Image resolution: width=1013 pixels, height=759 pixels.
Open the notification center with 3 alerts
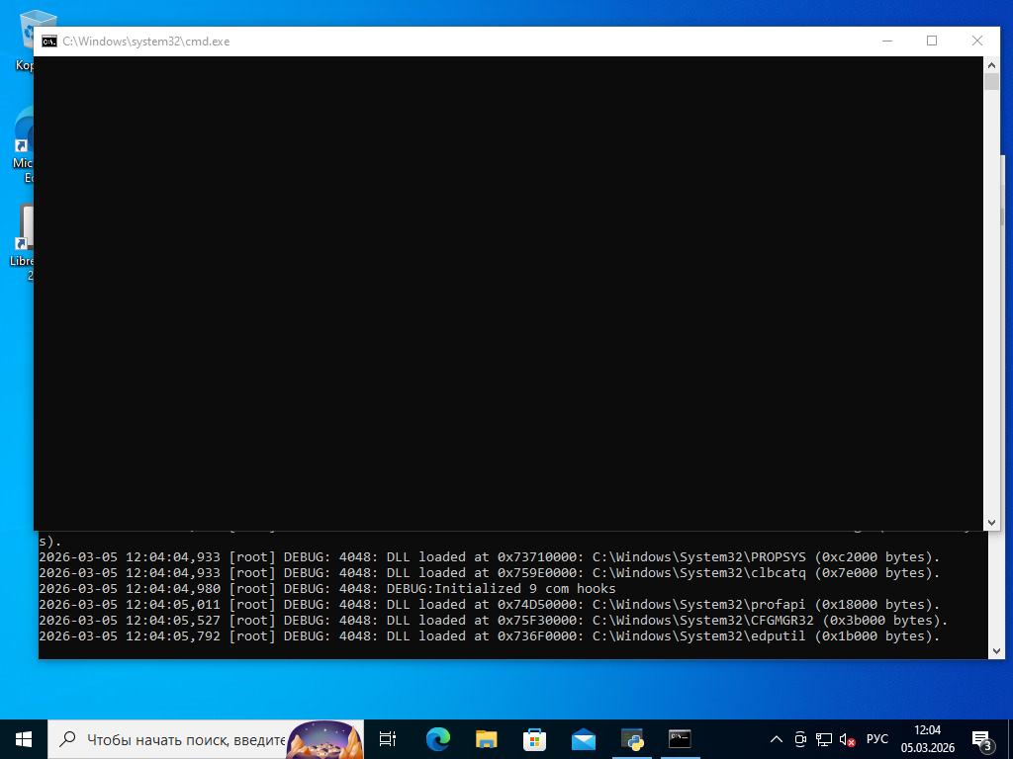coord(982,739)
